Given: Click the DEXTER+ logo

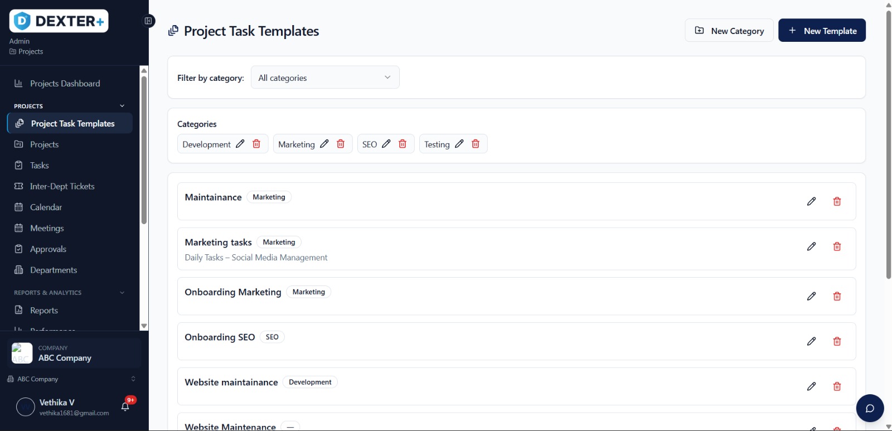Looking at the screenshot, I should click(x=59, y=21).
